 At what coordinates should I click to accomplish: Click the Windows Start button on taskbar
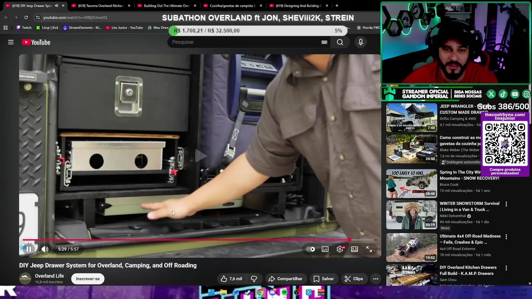click(211, 292)
